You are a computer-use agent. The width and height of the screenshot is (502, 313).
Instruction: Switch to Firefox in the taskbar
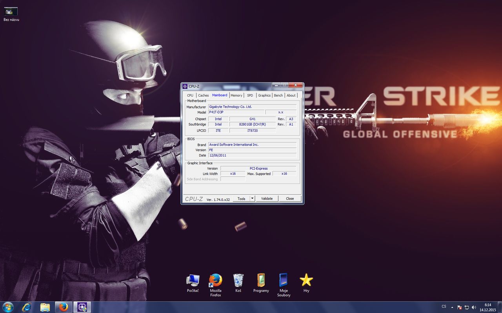[x=64, y=307]
